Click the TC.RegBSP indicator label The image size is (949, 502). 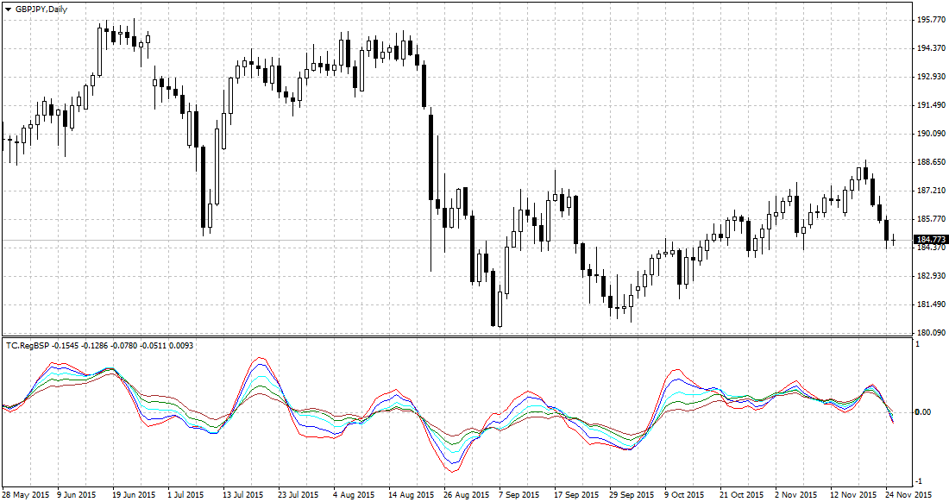coord(28,345)
